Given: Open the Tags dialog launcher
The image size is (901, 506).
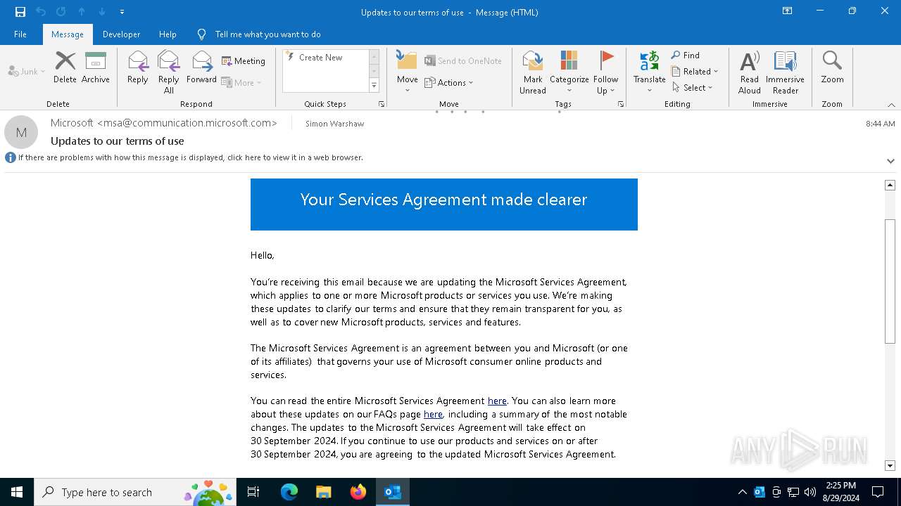Looking at the screenshot, I should pyautogui.click(x=621, y=104).
